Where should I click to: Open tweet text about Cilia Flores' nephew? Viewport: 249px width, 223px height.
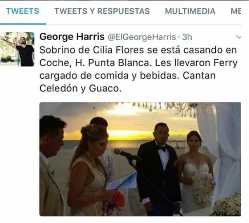tap(138, 69)
